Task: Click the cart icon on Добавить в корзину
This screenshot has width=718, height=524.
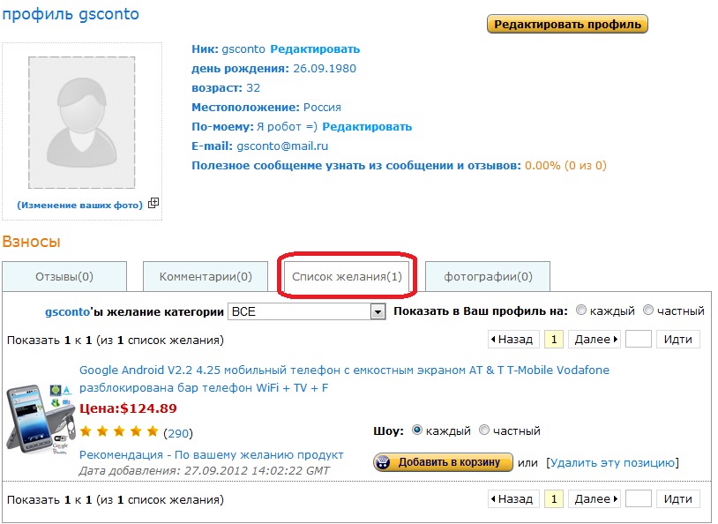Action: coord(384,462)
